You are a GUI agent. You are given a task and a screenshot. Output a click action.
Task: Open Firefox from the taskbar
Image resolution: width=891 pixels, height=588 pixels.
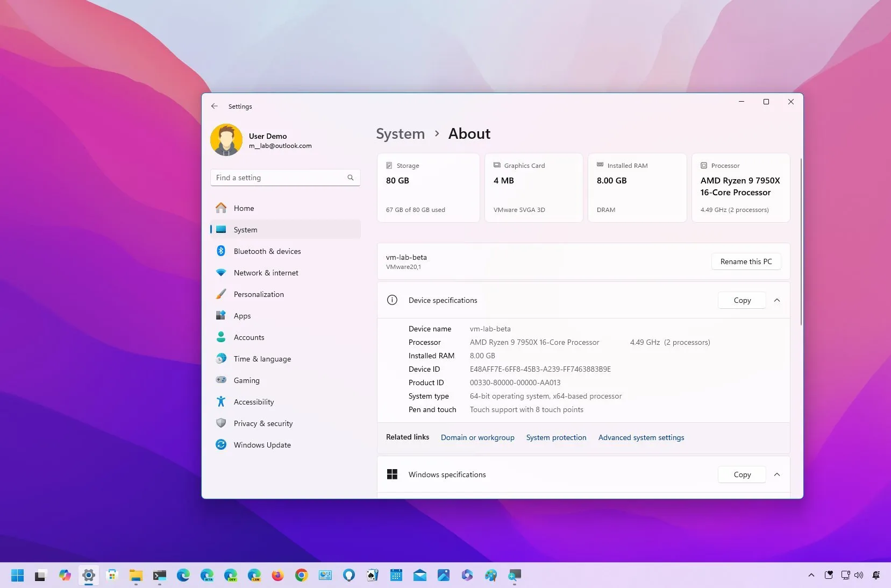[277, 575]
